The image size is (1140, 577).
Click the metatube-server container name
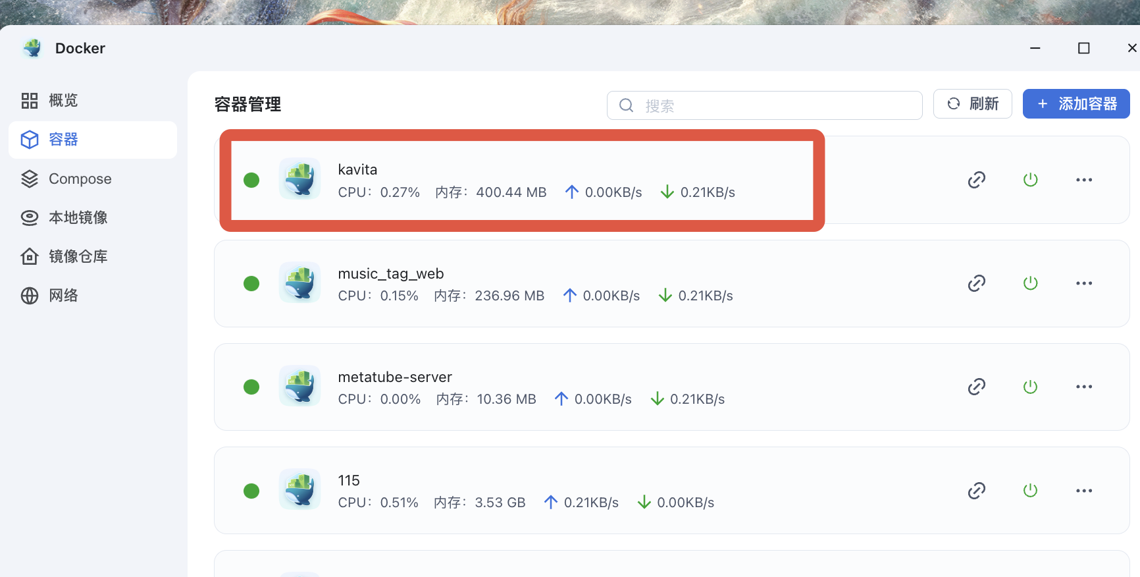point(395,377)
